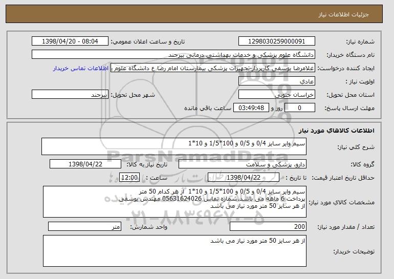Click the label اولویت نیاز
This screenshot has width=394, height=279.
pyautogui.click(x=360, y=82)
